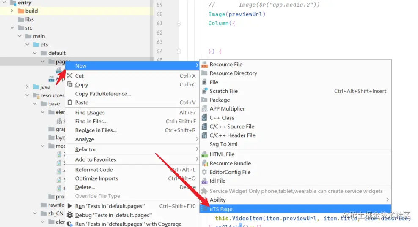Click the C/C++ Header File icon
418x227 pixels.
(x=204, y=135)
